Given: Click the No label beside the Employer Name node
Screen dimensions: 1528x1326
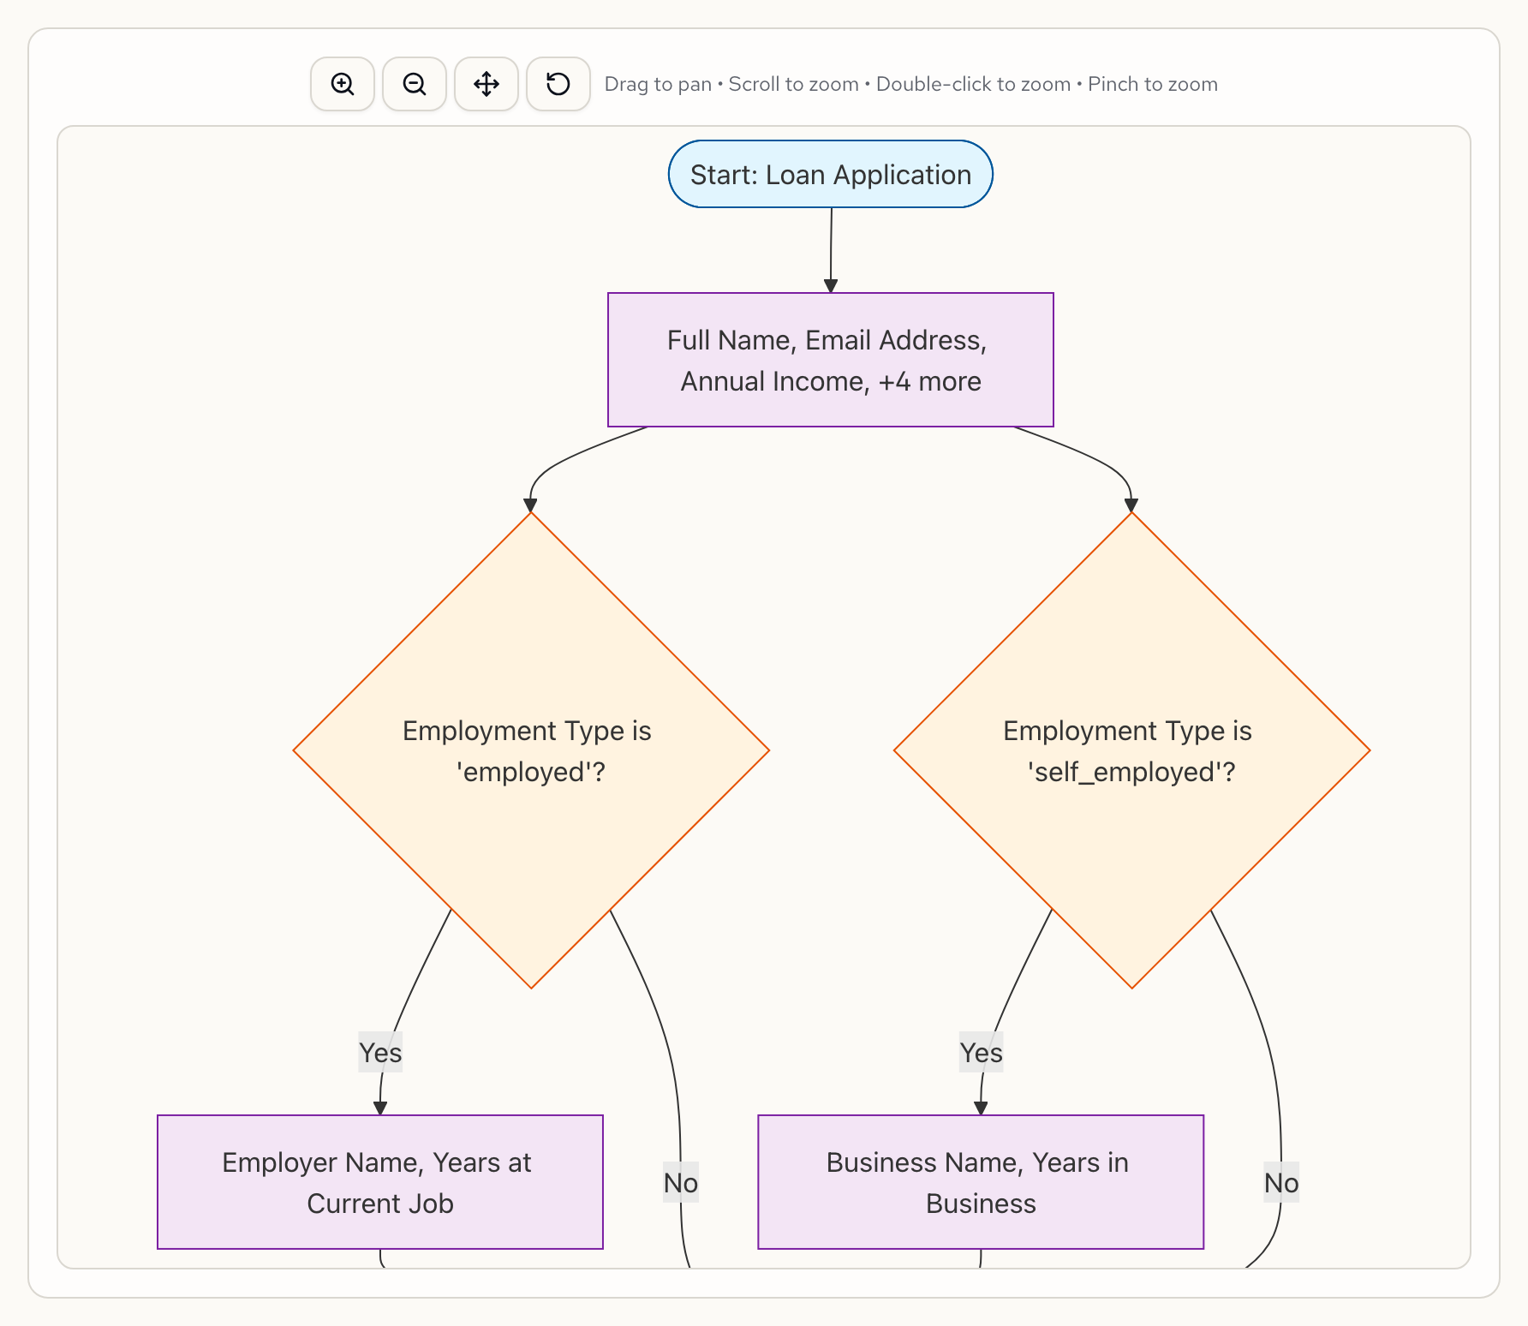Looking at the screenshot, I should coord(681,1183).
